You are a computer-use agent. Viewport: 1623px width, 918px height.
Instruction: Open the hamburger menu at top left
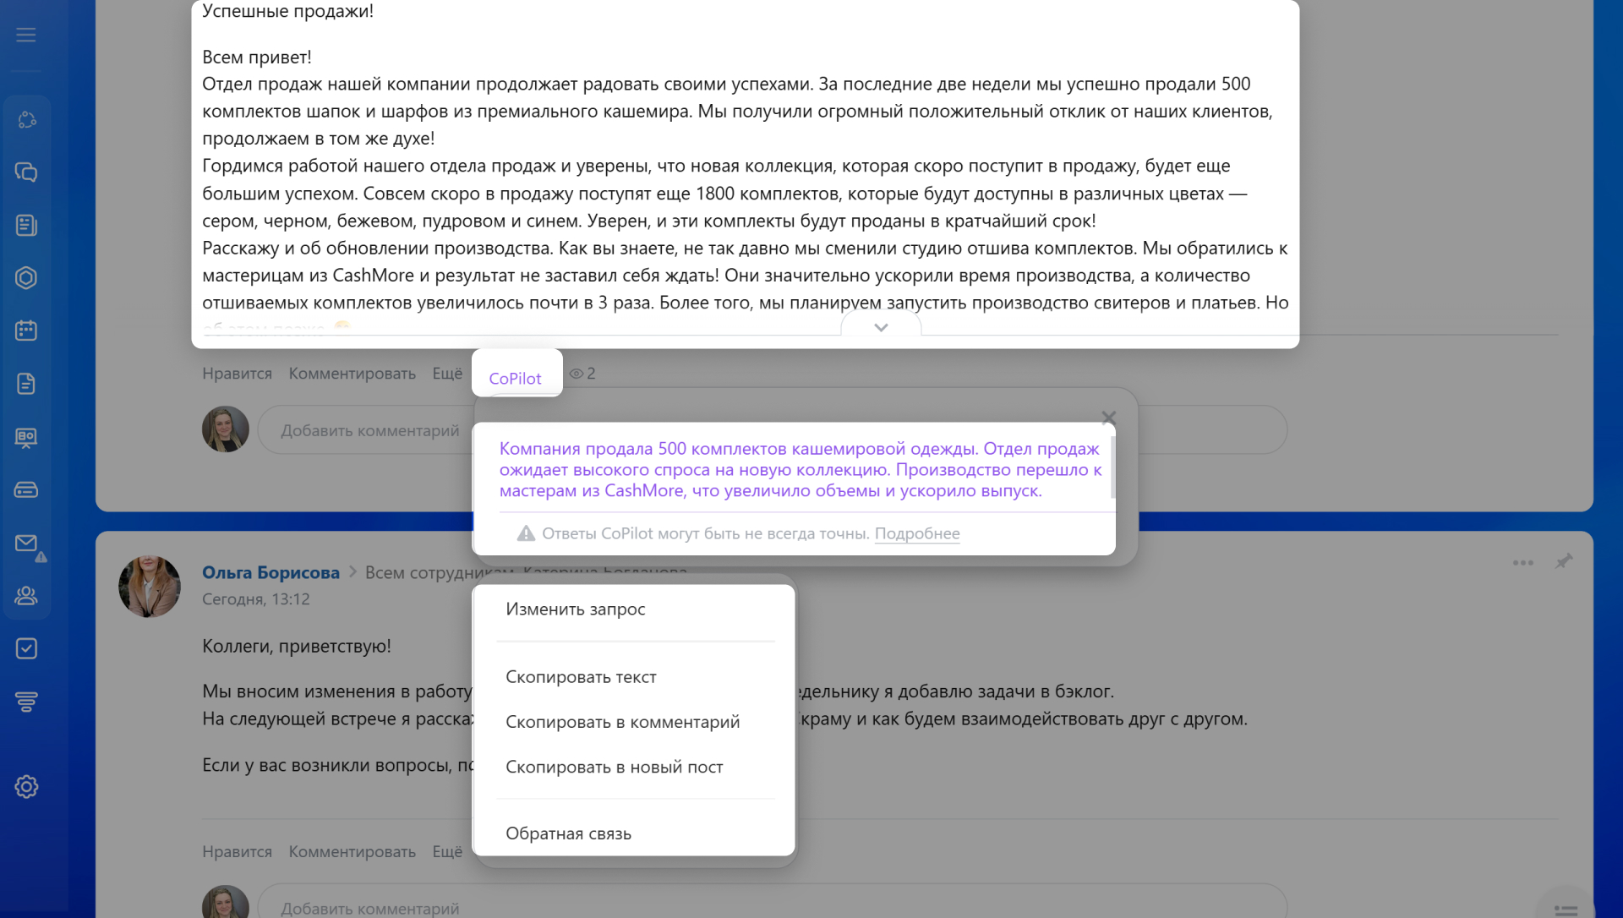click(26, 35)
